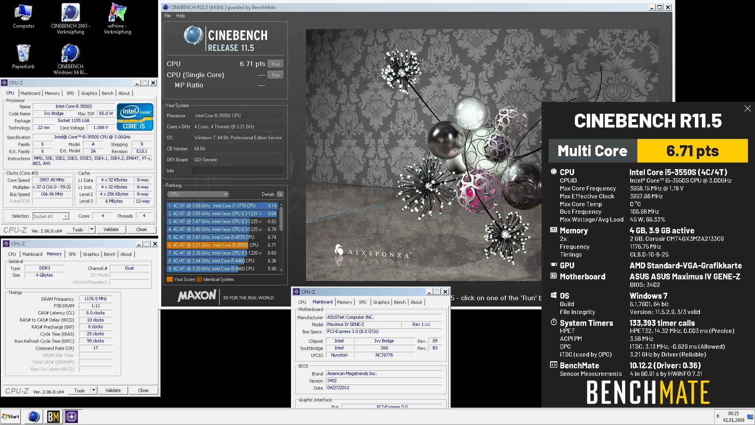Click Validate in top CPU-Z window
This screenshot has height=425, width=755.
[111, 229]
